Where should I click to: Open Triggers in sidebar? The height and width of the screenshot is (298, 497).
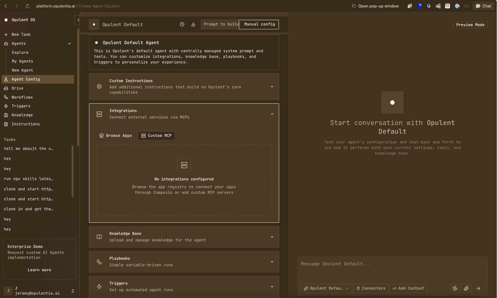(38, 106)
